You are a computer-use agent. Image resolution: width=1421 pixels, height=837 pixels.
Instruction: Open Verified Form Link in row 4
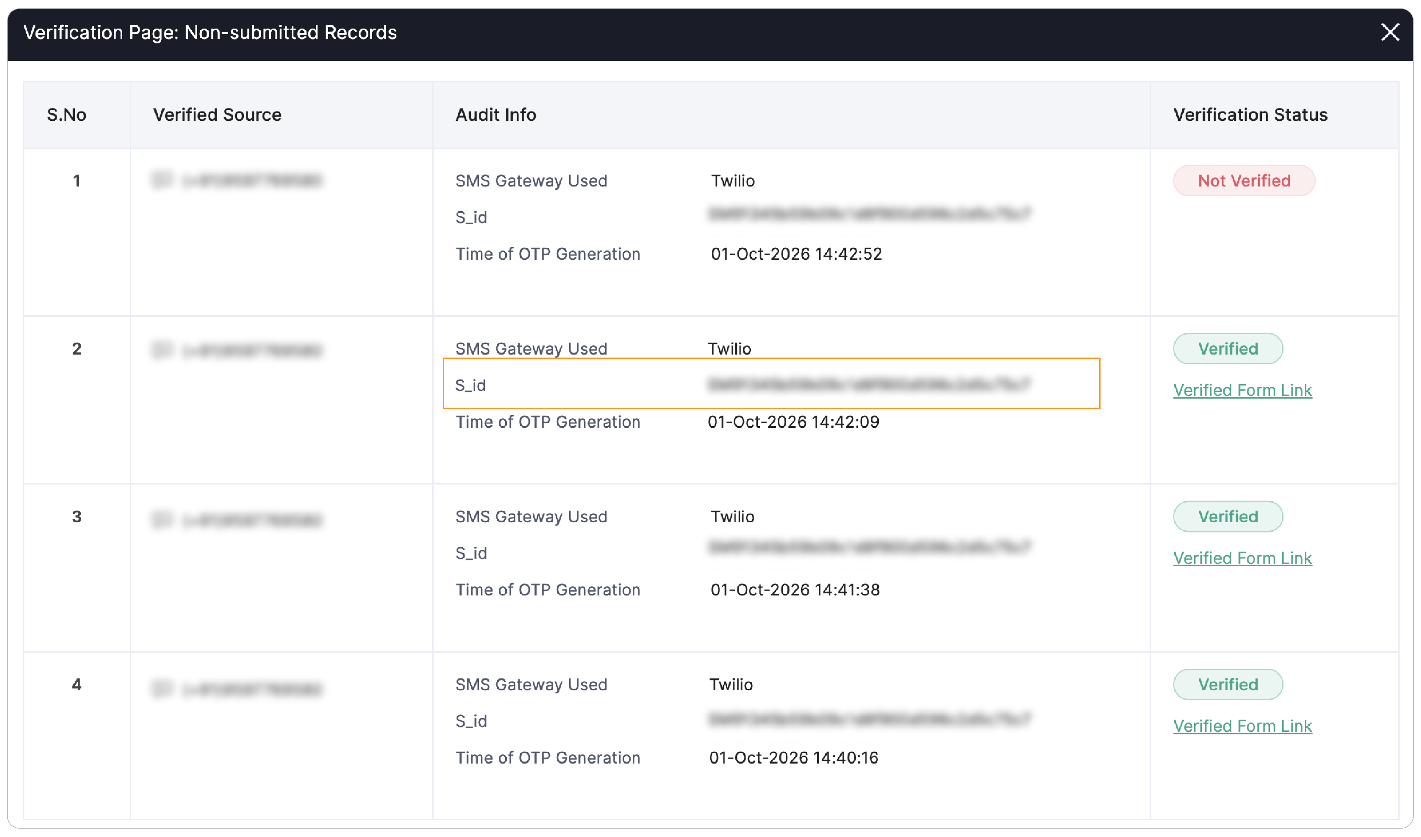point(1242,726)
